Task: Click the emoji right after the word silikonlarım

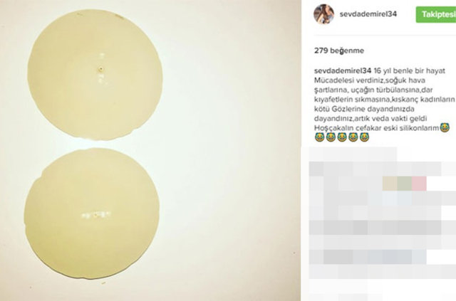Action: [445, 127]
